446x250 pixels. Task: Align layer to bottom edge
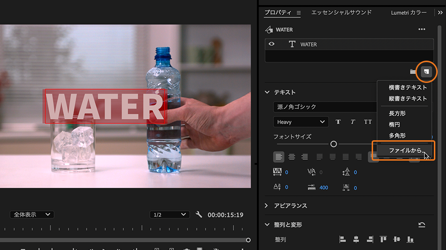point(410,239)
